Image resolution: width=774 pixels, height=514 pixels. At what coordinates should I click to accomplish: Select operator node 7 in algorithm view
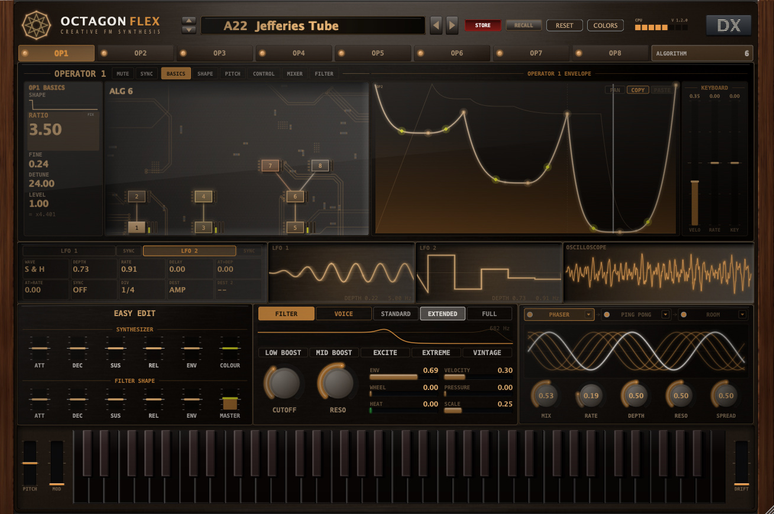pos(270,166)
